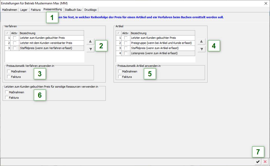This screenshot has height=166, width=270.
Task: Move selected Verfahren entry up
Action: 90,41
